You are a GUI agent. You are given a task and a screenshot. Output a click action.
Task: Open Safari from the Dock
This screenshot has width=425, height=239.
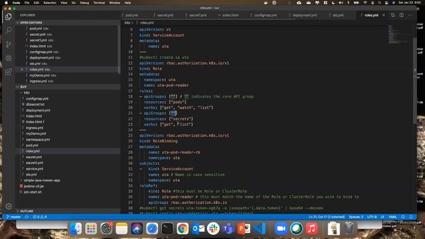[152, 228]
